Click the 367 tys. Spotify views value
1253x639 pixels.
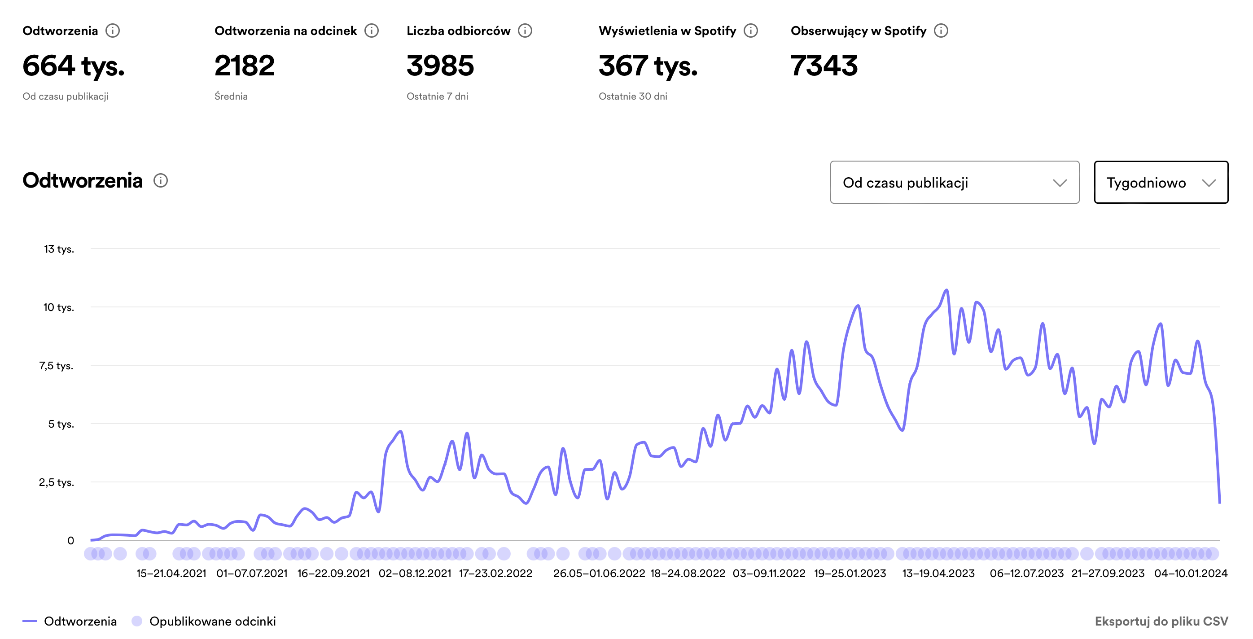[x=648, y=66]
